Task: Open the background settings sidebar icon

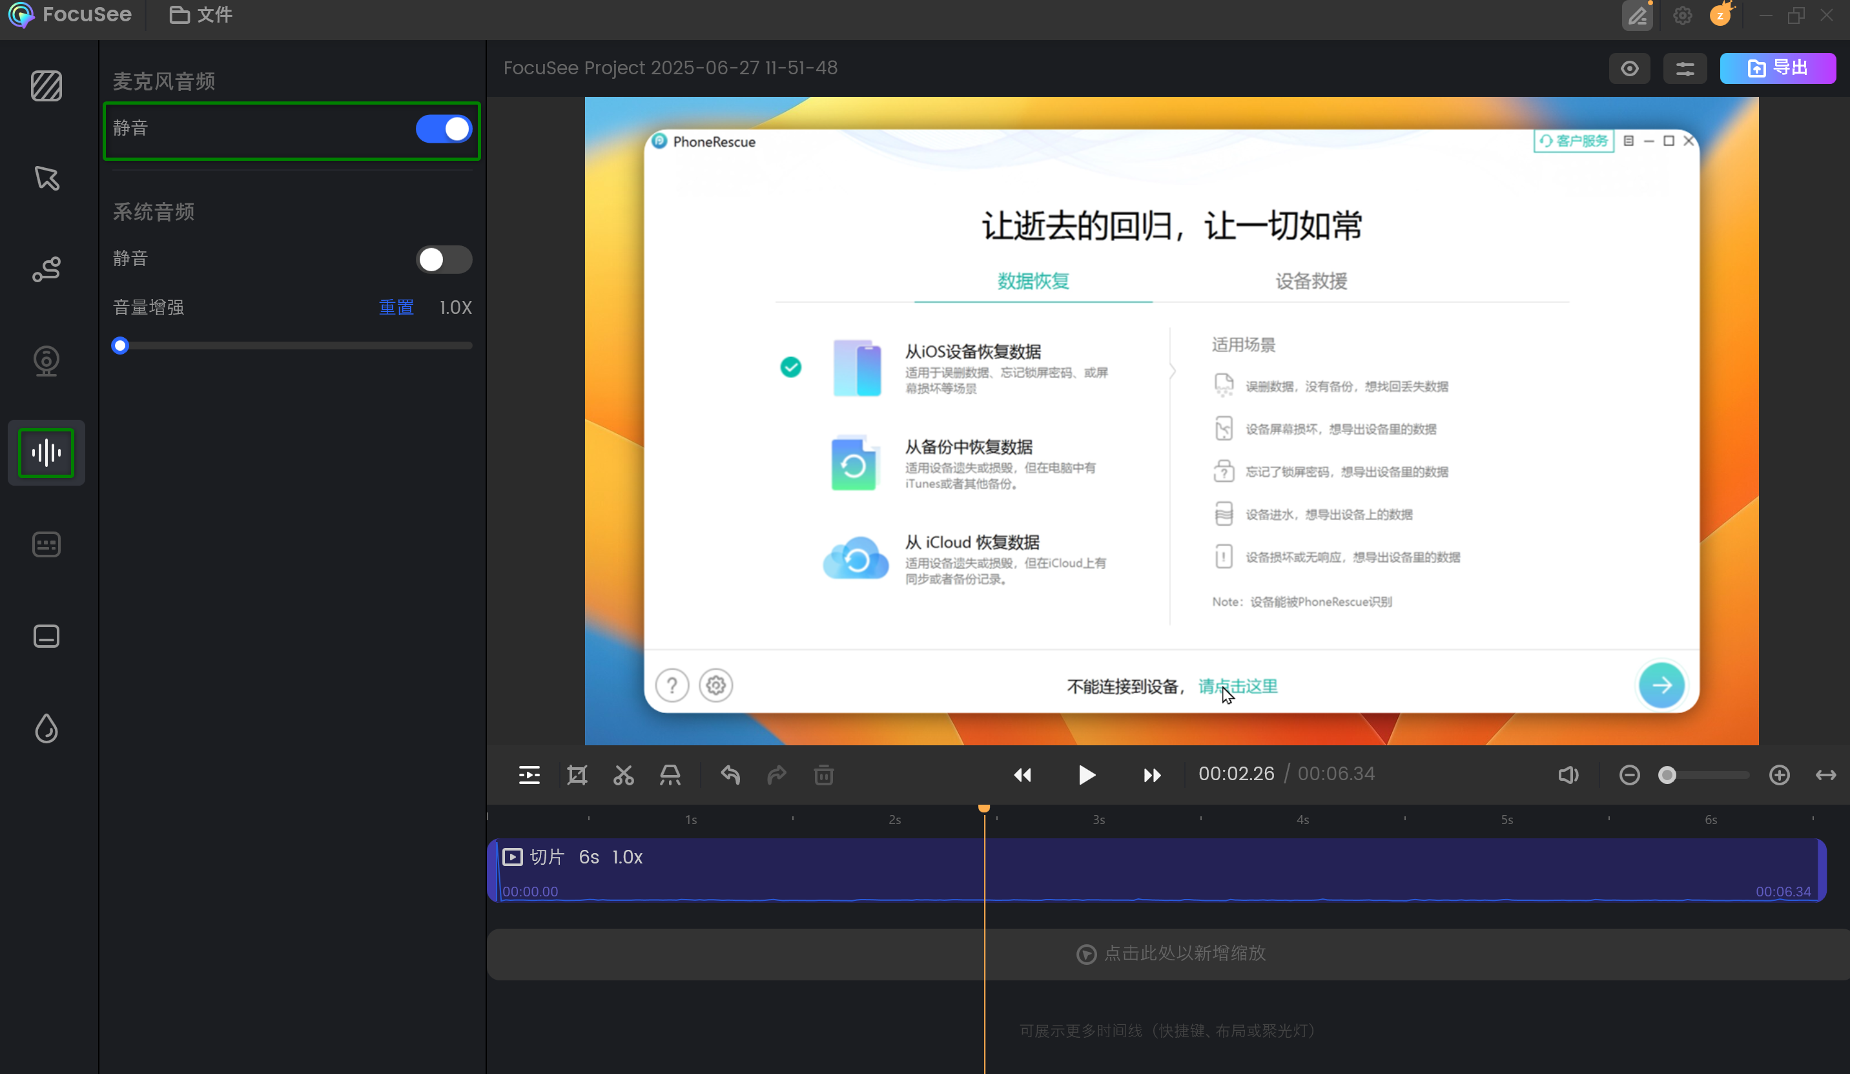Action: click(46, 86)
